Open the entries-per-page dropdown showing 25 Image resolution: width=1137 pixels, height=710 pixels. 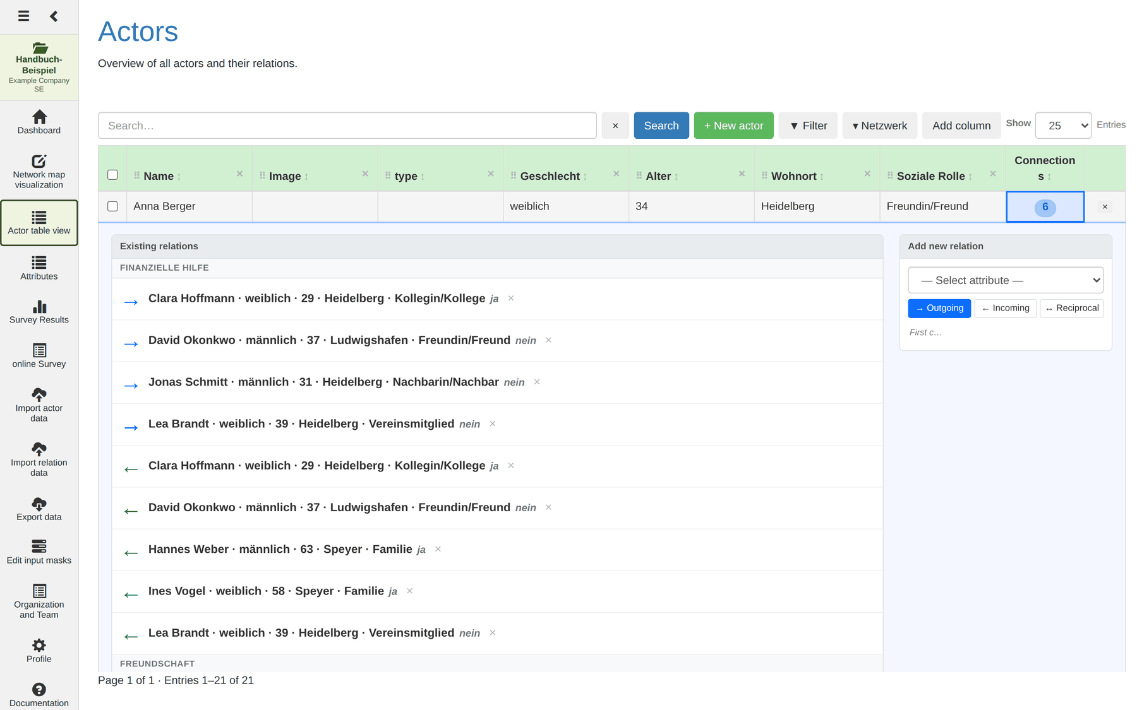[1063, 126]
